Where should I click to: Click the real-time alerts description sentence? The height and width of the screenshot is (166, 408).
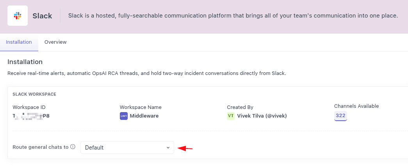pos(147,73)
